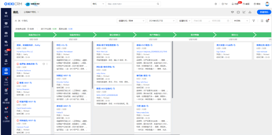Click the 询盘首回 column vertical scrollbar

pos(92,65)
